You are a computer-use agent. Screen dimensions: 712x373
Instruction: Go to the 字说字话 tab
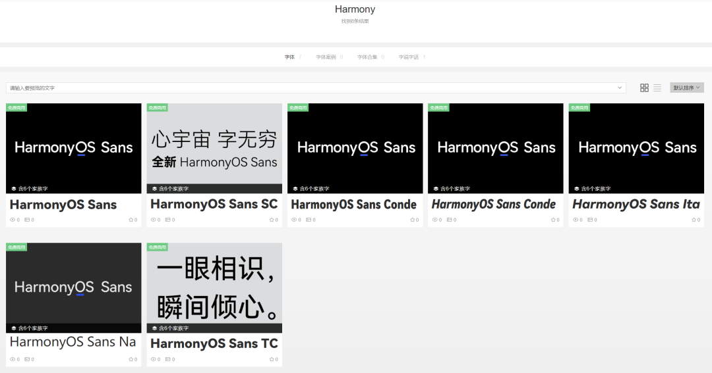point(408,57)
